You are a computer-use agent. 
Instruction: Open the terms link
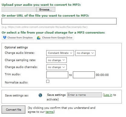(x=50, y=112)
